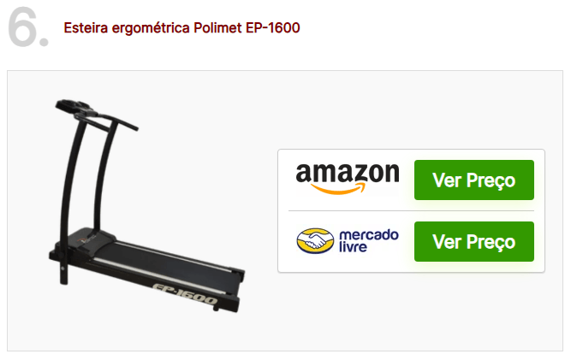Click the treadmill's front support leg

pos(63,269)
